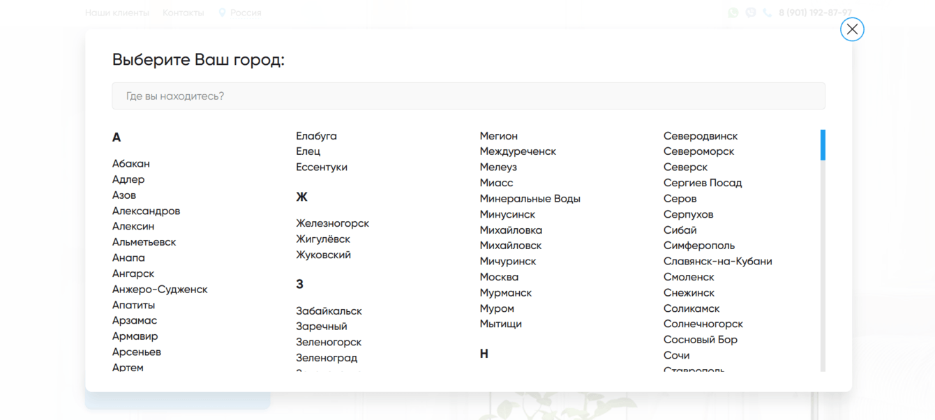Pick the city Мытищи

click(x=501, y=324)
